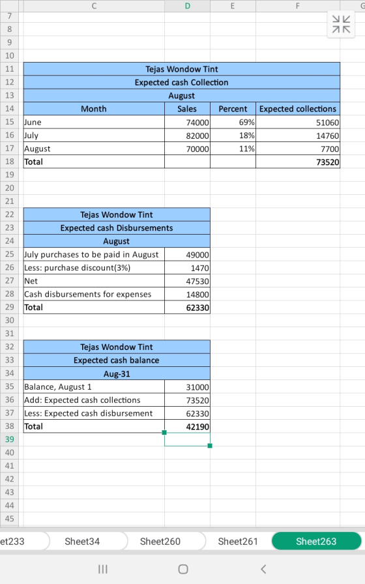Tap the Android back arrow icon
The image size is (365, 584).
tap(263, 569)
